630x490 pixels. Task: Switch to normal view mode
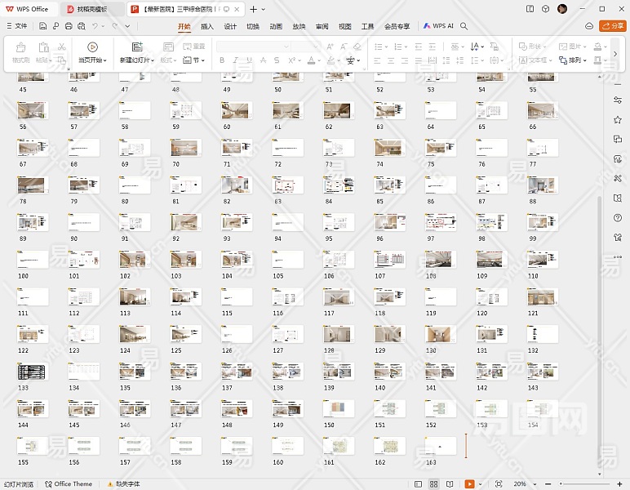[418, 484]
